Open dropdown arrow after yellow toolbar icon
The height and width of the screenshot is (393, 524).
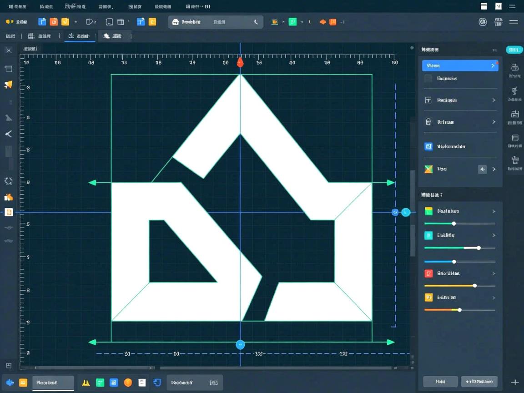76,22
